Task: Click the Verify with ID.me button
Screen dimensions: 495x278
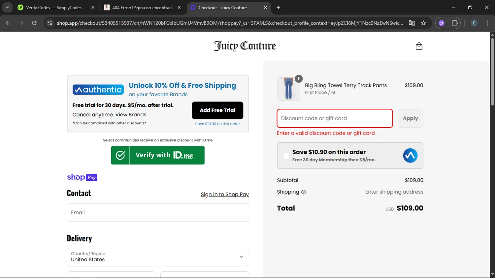Action: pyautogui.click(x=158, y=155)
